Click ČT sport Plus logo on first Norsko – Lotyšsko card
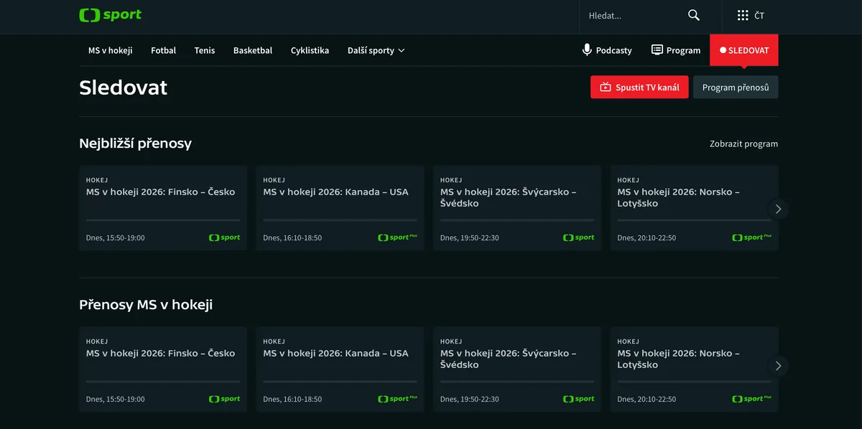Screen dimensions: 862x429 pyautogui.click(x=751, y=237)
